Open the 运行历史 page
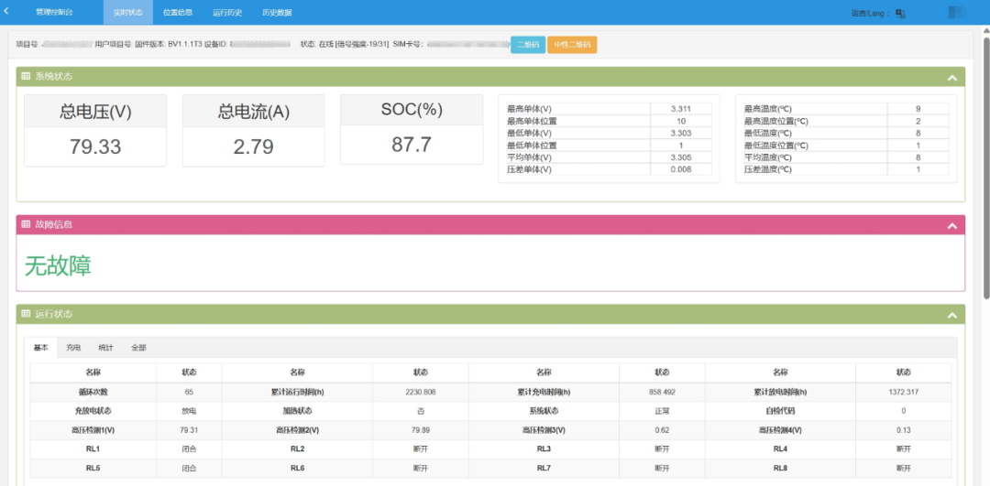The width and height of the screenshot is (990, 486). pos(227,12)
